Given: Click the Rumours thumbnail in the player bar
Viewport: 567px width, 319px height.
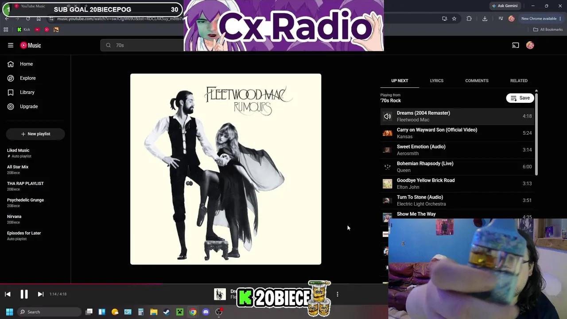Looking at the screenshot, I should pyautogui.click(x=220, y=294).
